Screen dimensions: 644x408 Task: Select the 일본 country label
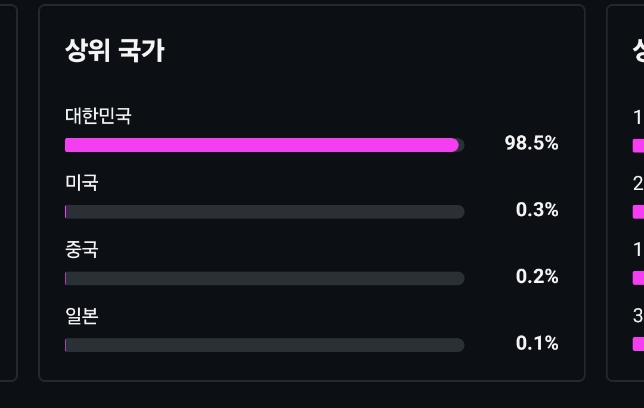click(81, 316)
